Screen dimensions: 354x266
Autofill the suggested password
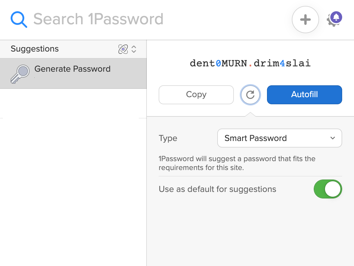click(304, 94)
